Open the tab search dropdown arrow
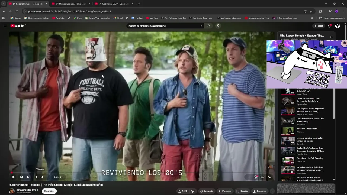Image resolution: width=347 pixels, height=195 pixels. 4,4
